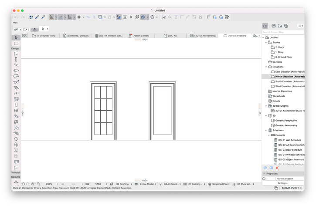Click the Pick Up Parameters eyedropper
The image size is (316, 206).
[37, 17]
